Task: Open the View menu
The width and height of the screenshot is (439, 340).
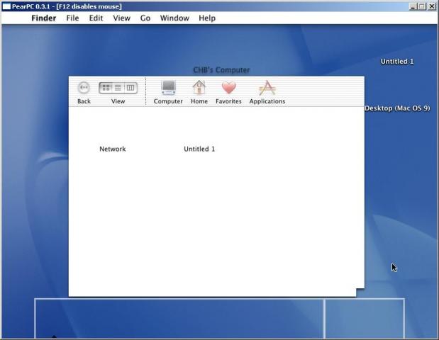Action: click(121, 18)
